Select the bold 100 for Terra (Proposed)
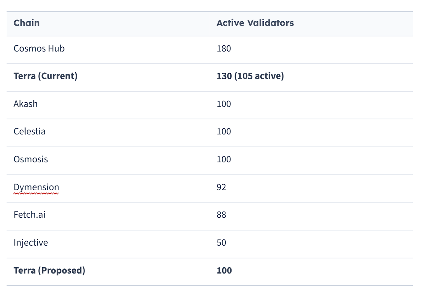Viewport: 424px width, 296px height. (x=224, y=270)
